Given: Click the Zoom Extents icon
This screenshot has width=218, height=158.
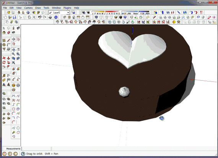Looking at the screenshot, I should tap(13, 62).
